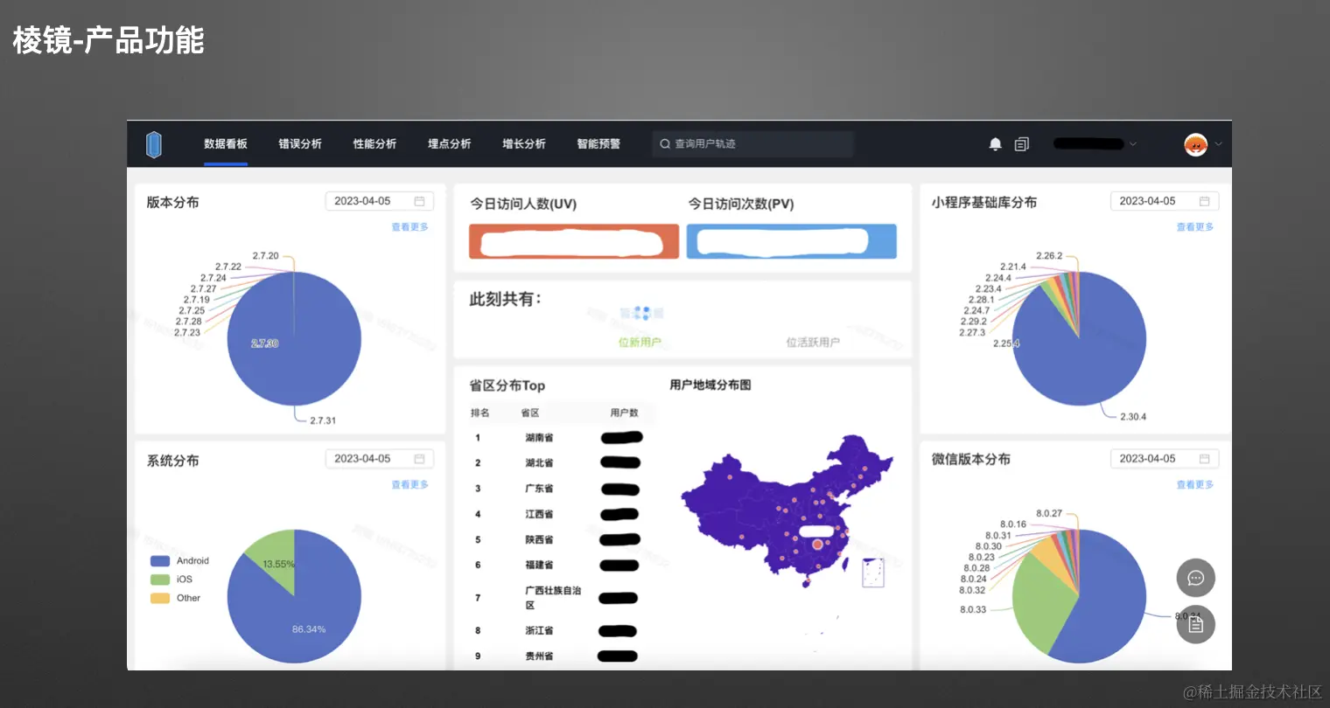
Task: Click the 用户地域分布图 heading
Action: point(710,385)
